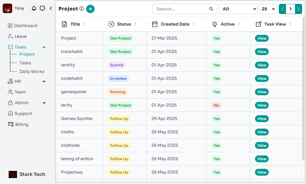Open Daily Works from the sidebar
The image size is (306, 184).
tap(31, 71)
